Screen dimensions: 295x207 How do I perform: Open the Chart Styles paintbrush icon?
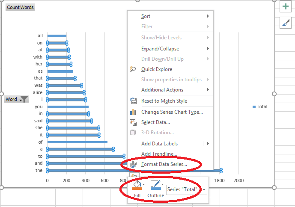(286, 23)
